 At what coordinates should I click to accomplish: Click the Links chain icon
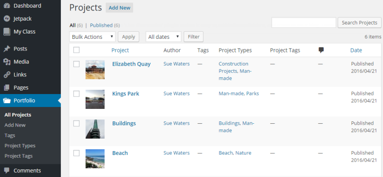[7, 75]
